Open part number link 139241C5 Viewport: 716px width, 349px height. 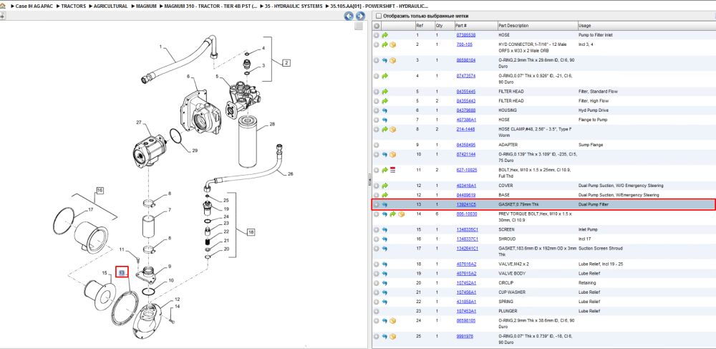tap(466, 205)
